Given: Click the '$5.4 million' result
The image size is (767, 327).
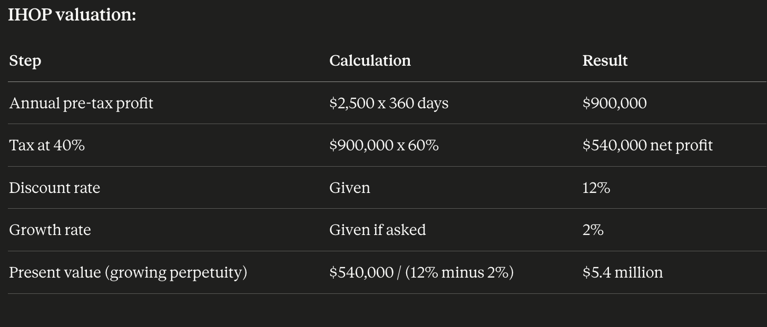Looking at the screenshot, I should coord(622,272).
